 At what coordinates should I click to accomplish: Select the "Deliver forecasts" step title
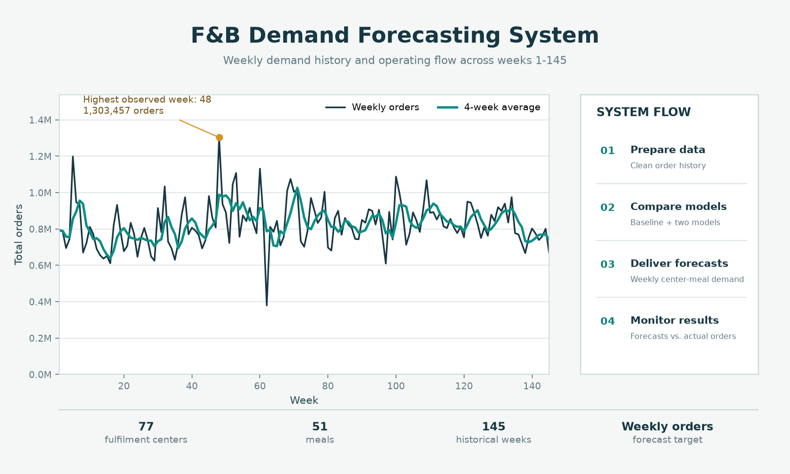679,264
